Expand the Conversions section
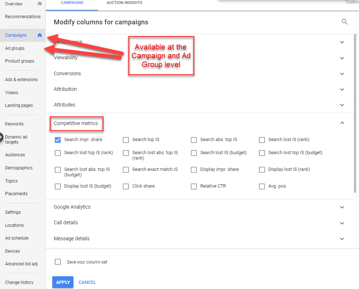 342,74
